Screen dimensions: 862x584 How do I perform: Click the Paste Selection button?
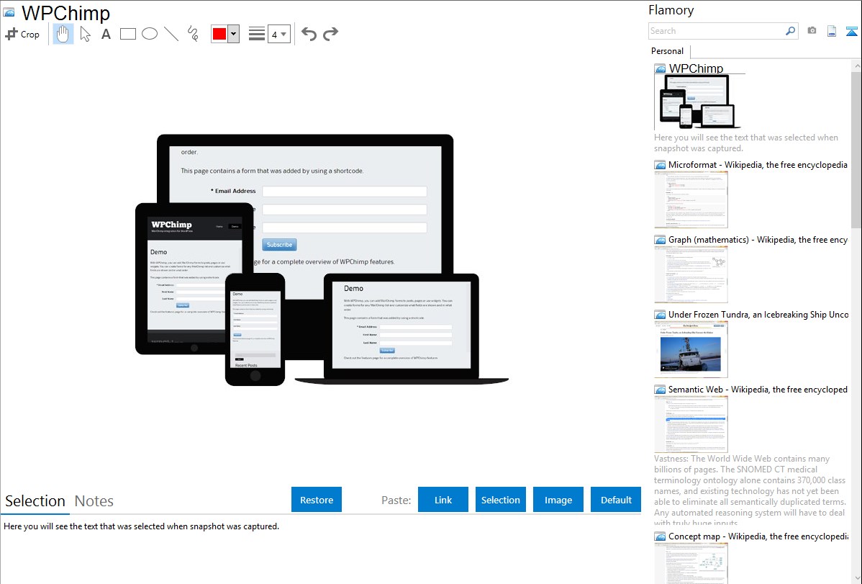501,500
